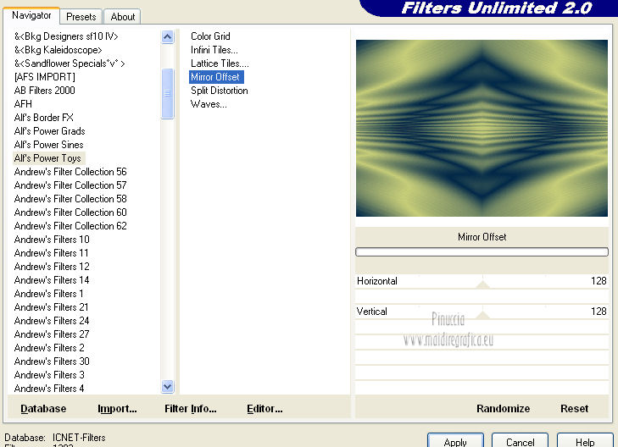Select the AFH category
The image size is (618, 447).
(x=23, y=104)
